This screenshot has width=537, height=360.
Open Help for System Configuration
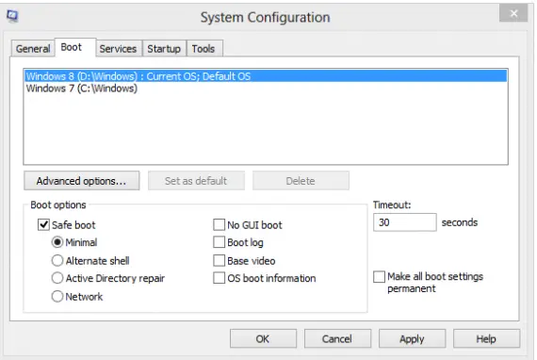click(x=486, y=338)
